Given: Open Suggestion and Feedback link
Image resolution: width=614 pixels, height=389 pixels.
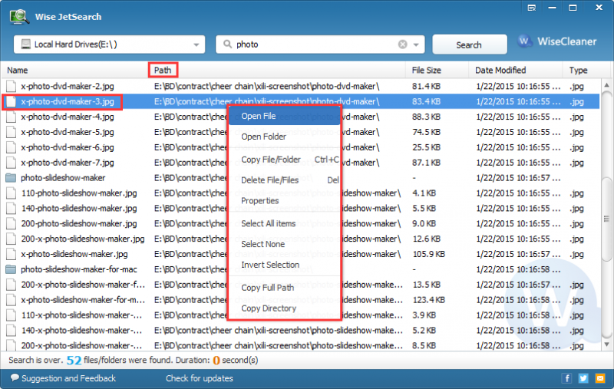Looking at the screenshot, I should (68, 378).
